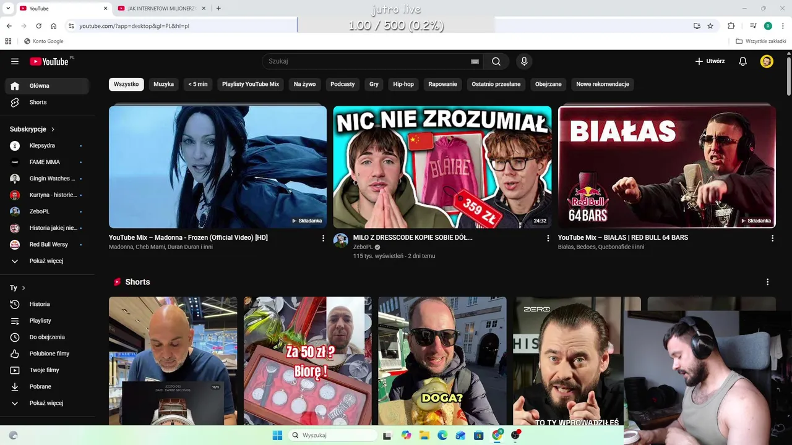Open the Klepsydra channel subscription
This screenshot has height=445, width=792.
[x=48, y=145]
